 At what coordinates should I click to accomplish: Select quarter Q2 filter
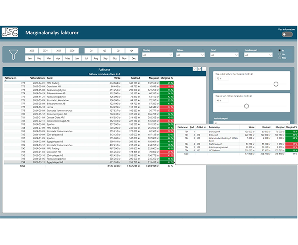(x=104, y=50)
